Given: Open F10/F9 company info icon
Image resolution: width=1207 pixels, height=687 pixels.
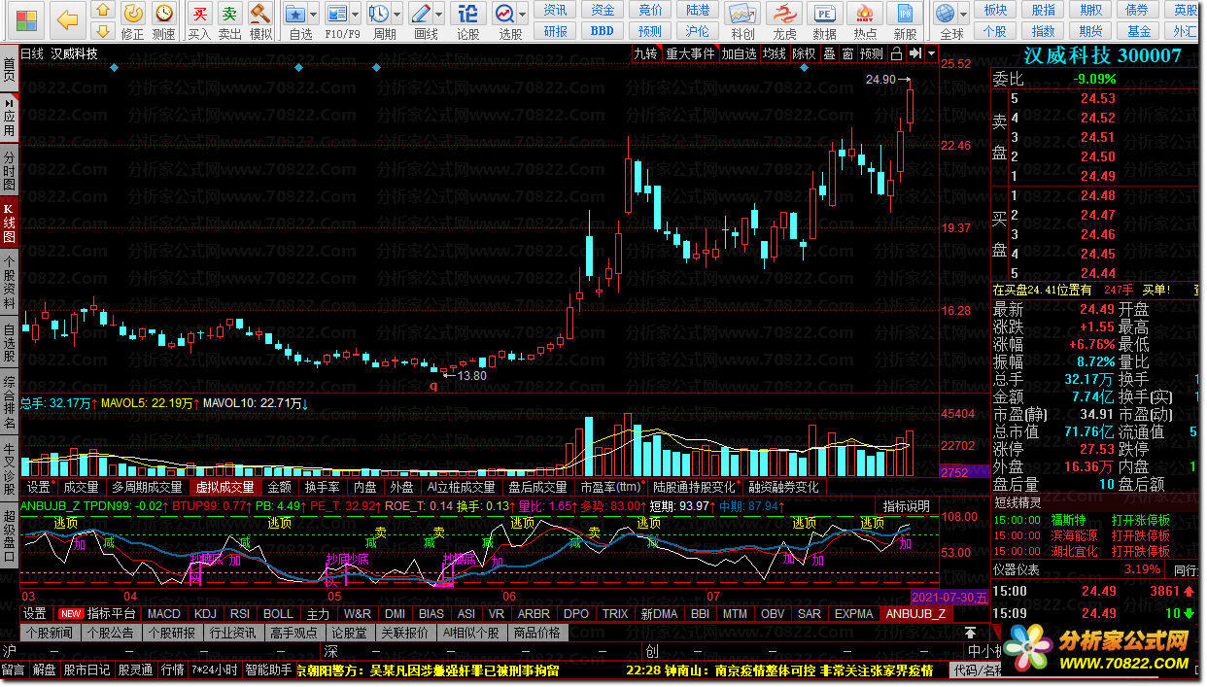Looking at the screenshot, I should point(337,14).
